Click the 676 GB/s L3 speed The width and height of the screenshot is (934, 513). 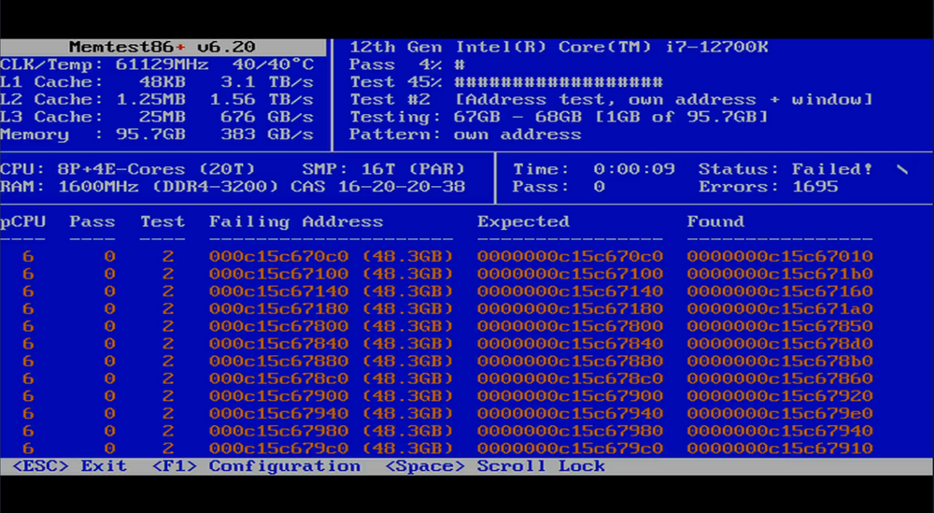(x=267, y=117)
